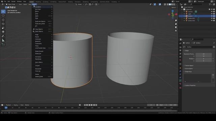Viewport: 216px width, 121px height.
Task: Click the Resolution Preview U field
Action: click(x=204, y=54)
